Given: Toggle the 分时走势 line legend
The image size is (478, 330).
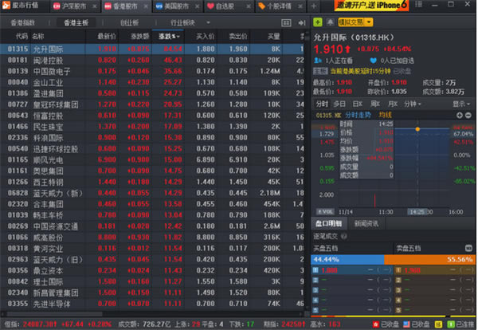Looking at the screenshot, I should (358, 115).
